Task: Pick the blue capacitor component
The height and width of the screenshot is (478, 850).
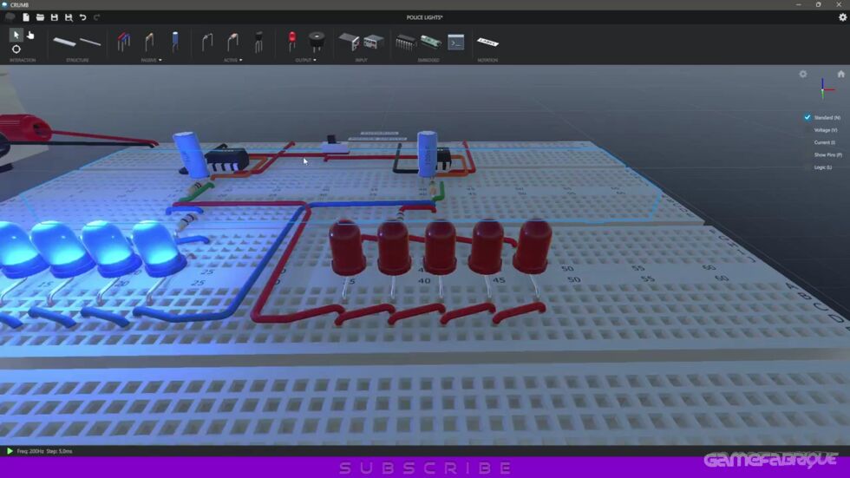Action: tap(175, 41)
